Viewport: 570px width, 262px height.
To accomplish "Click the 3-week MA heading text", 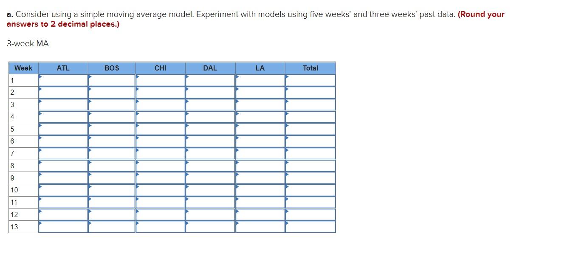I will pos(27,43).
